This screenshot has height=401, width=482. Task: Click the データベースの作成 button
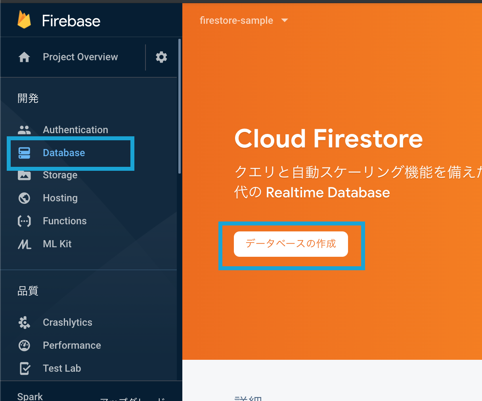point(291,244)
